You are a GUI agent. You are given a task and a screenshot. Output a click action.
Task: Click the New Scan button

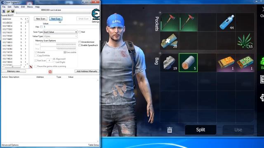point(40,18)
